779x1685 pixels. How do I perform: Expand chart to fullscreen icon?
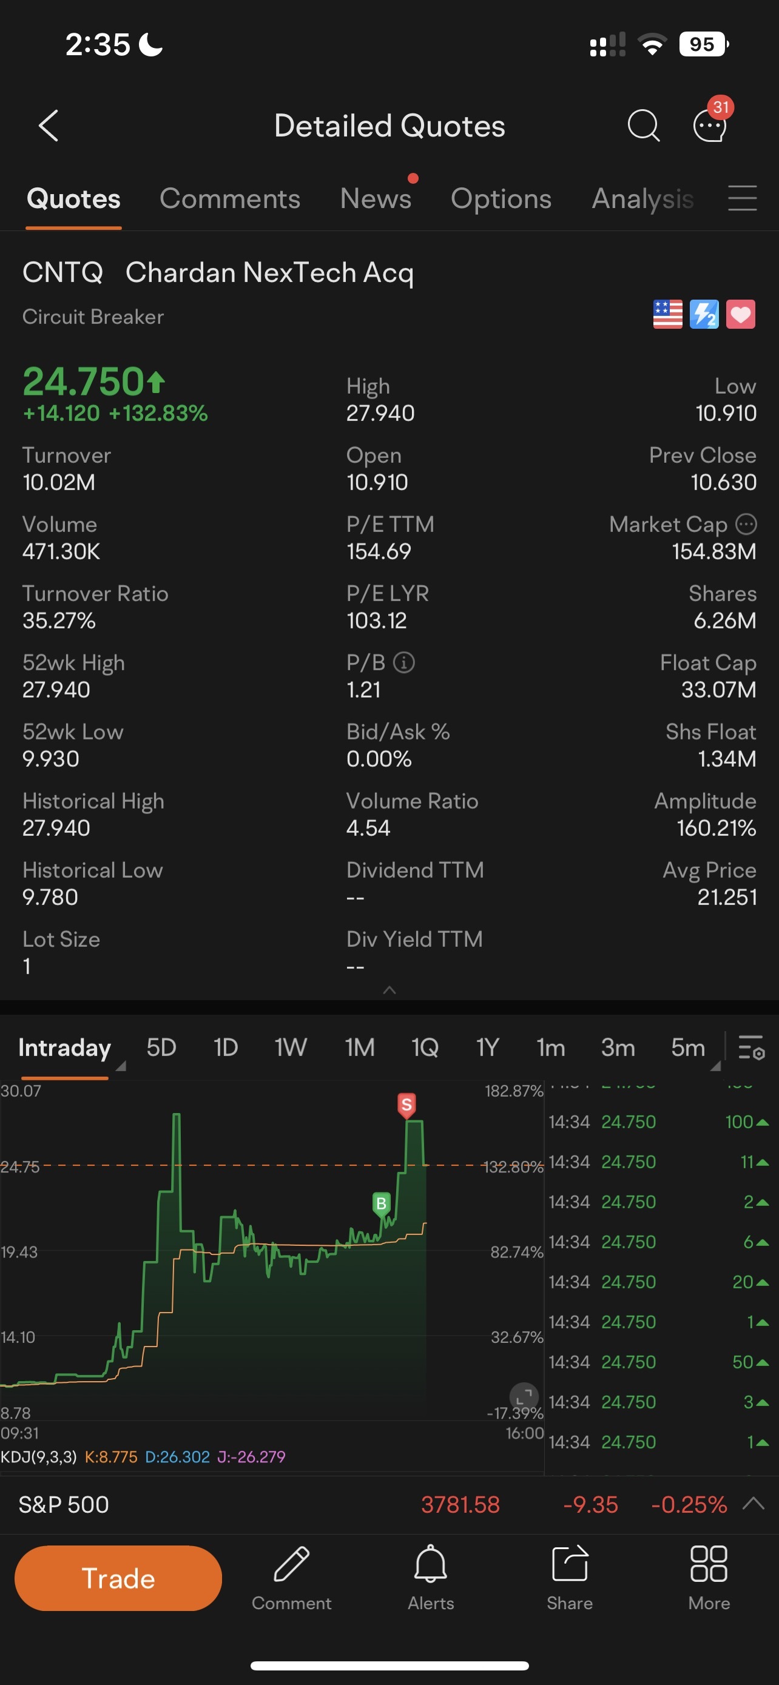[x=524, y=1397]
